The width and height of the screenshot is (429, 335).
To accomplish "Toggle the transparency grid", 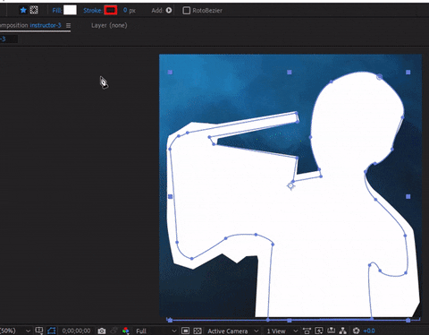I will 198,331.
